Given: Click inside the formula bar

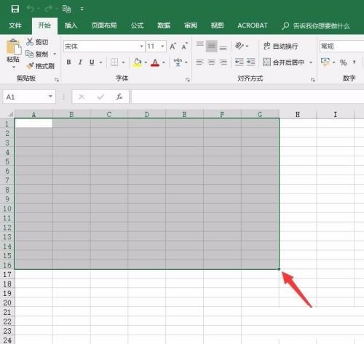Looking at the screenshot, I should [248, 97].
